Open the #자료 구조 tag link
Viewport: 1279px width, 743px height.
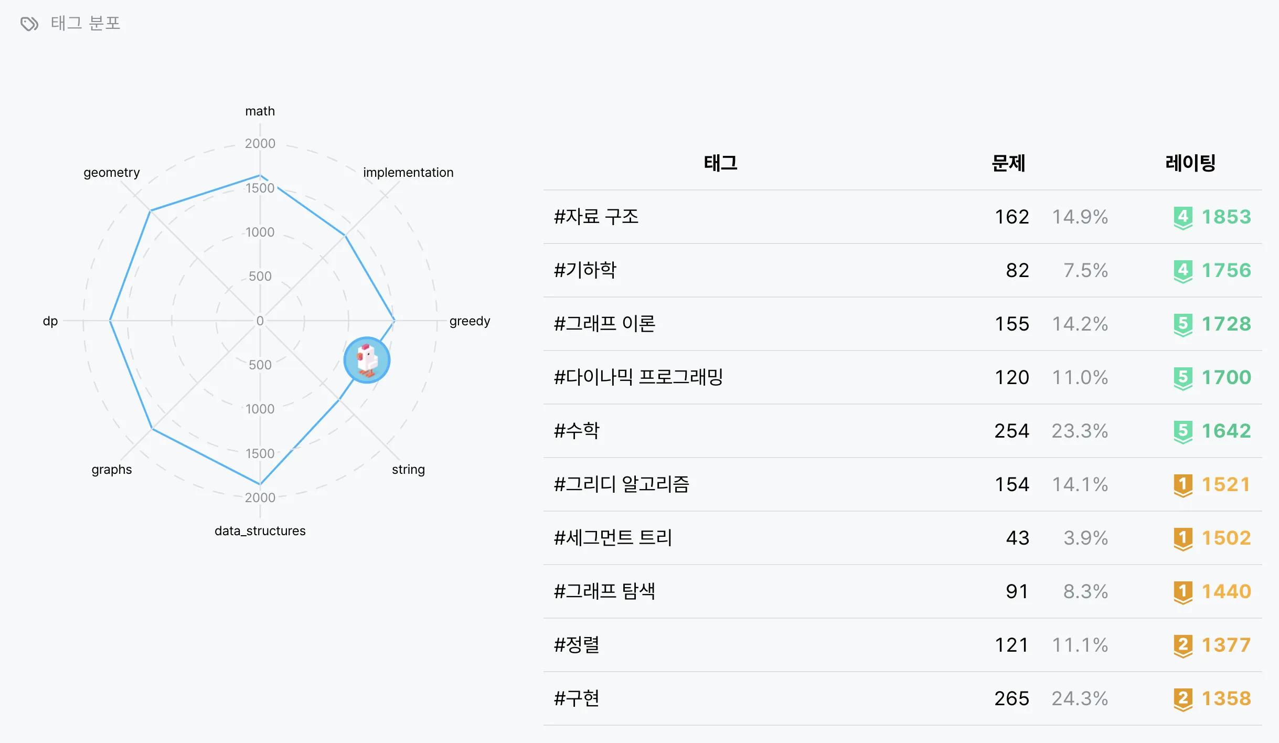[x=596, y=217]
